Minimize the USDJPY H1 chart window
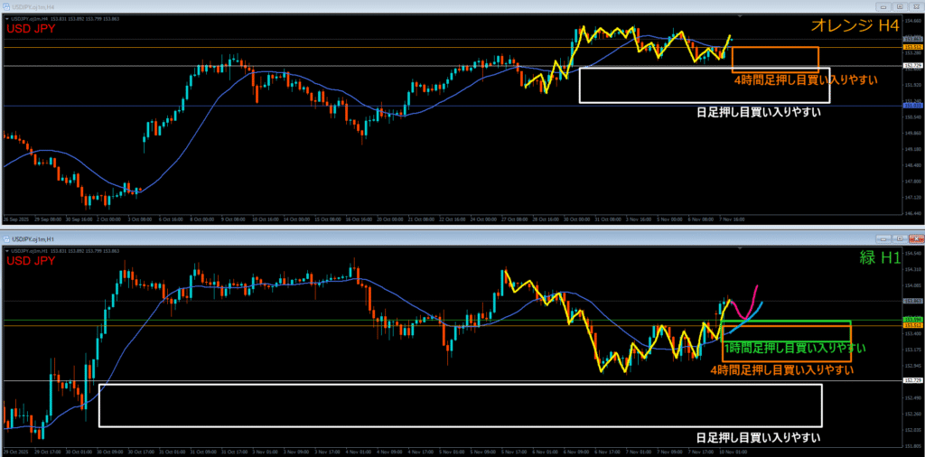 coord(883,238)
